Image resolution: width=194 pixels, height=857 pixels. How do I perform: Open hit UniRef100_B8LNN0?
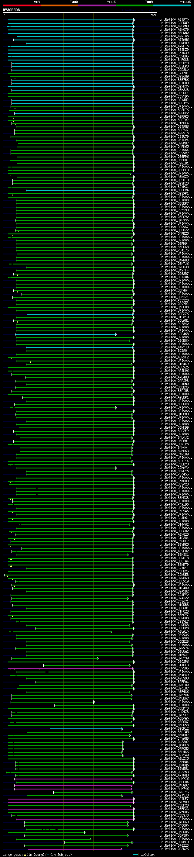[x=174, y=33]
